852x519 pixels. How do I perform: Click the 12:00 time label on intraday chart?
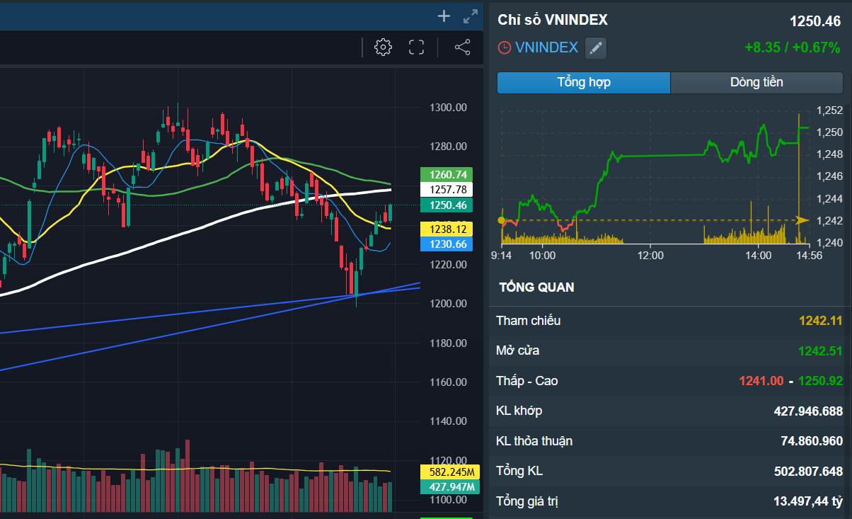650,255
